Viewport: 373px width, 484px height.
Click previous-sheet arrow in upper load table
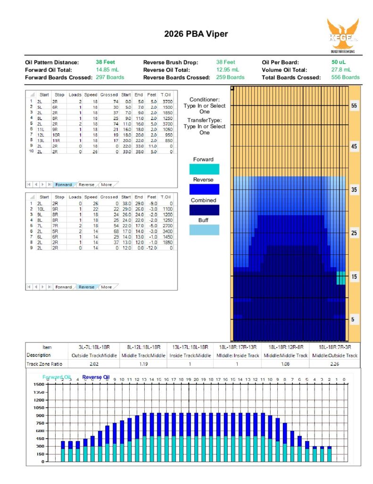click(36, 184)
